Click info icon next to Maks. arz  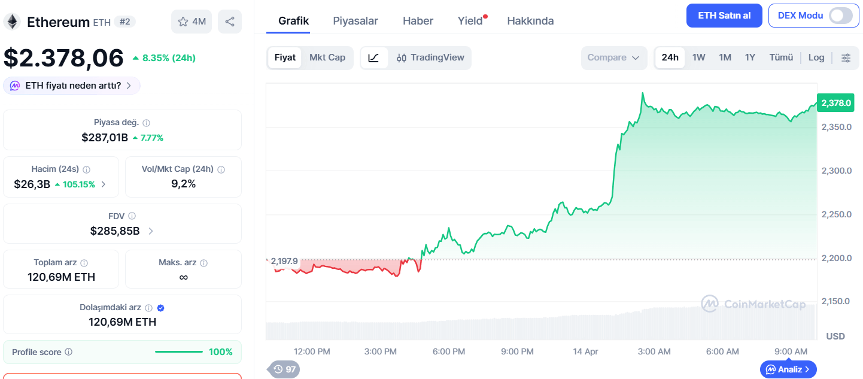pos(204,263)
